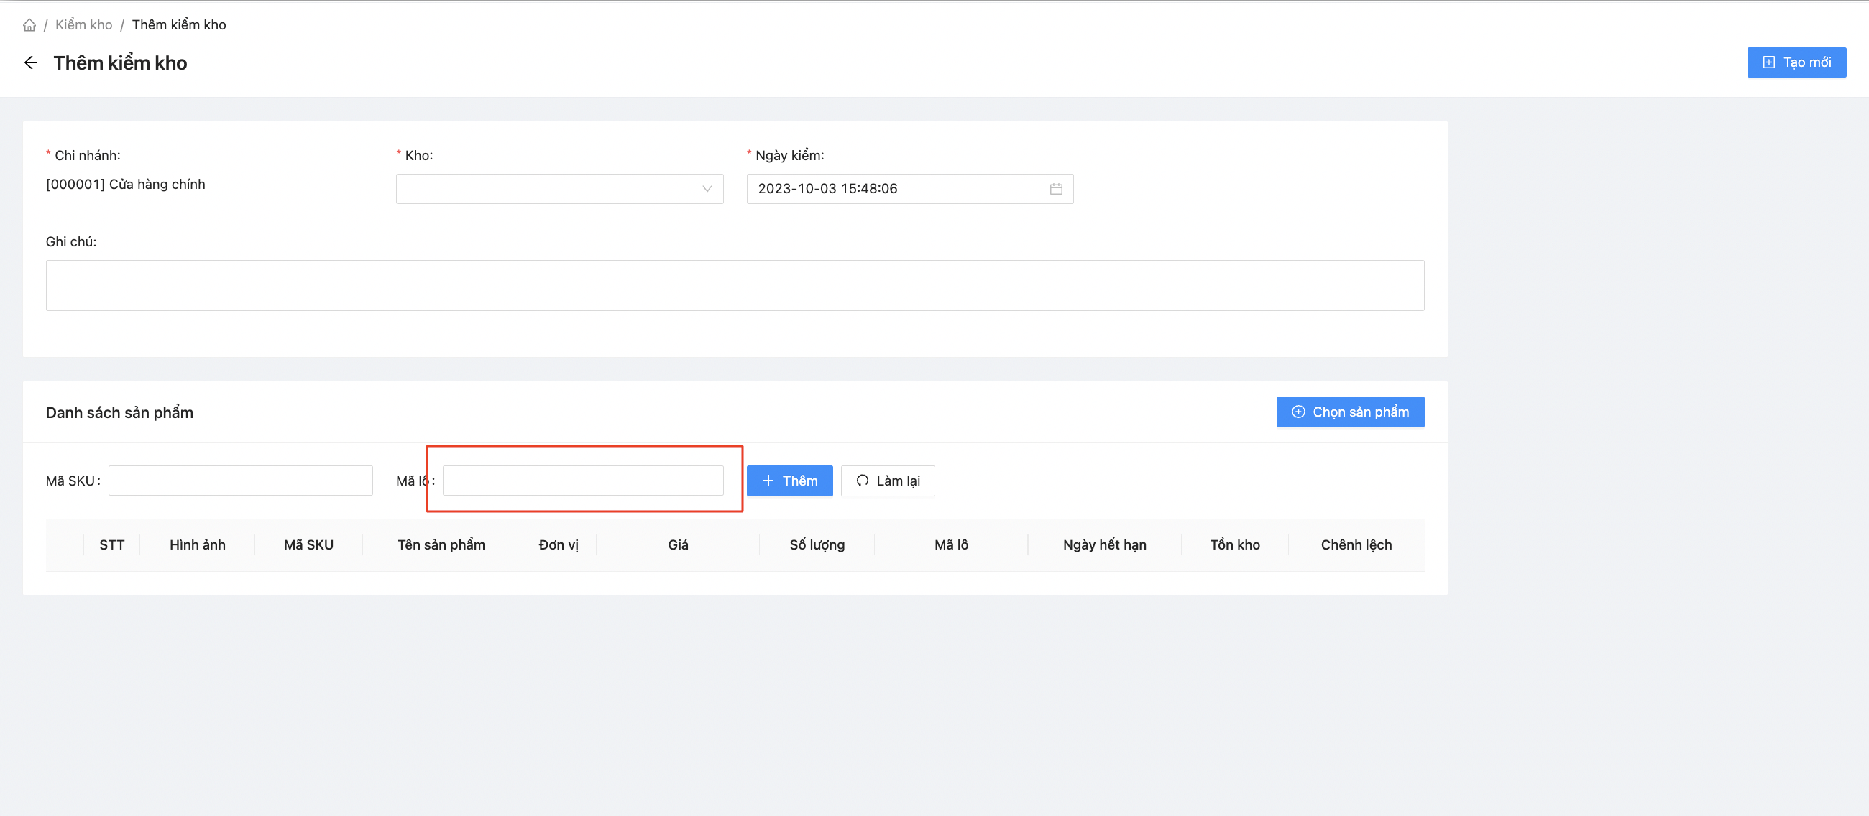Click the Chọn sản phẩm button

[1349, 412]
